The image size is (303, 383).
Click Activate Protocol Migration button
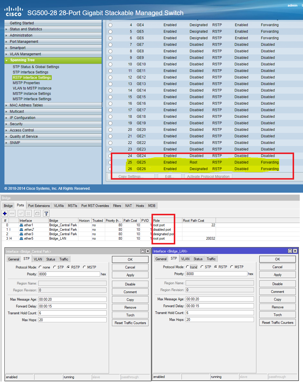(208, 176)
